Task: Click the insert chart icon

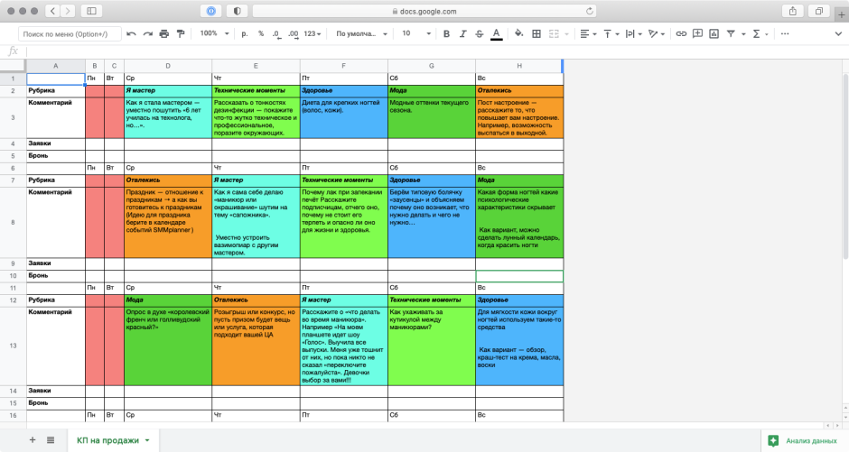Action: (713, 33)
